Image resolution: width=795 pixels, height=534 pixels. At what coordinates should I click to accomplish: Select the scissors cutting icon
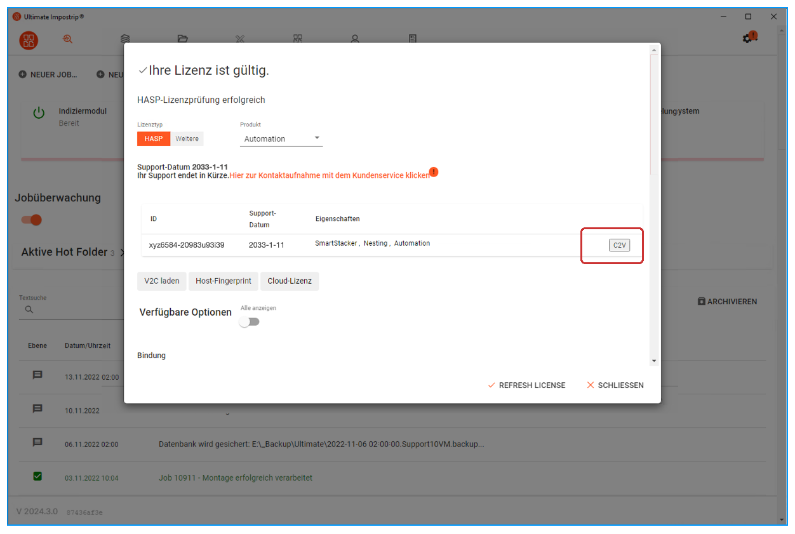[x=240, y=39]
